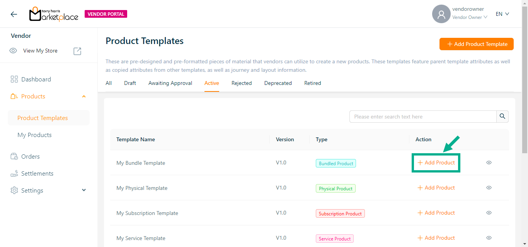Add Product for My Bundle Template
Image resolution: width=528 pixels, height=247 pixels.
click(436, 163)
